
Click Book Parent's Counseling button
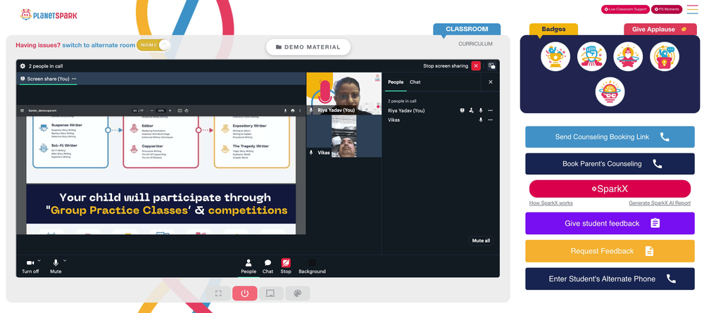point(610,164)
